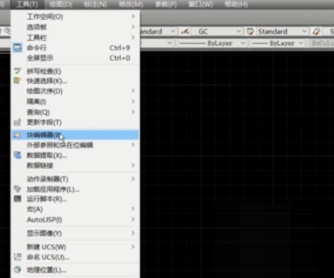Image resolution: width=334 pixels, height=278 pixels.
Task: Expand the 数据链接 submenu
Action: [75, 165]
